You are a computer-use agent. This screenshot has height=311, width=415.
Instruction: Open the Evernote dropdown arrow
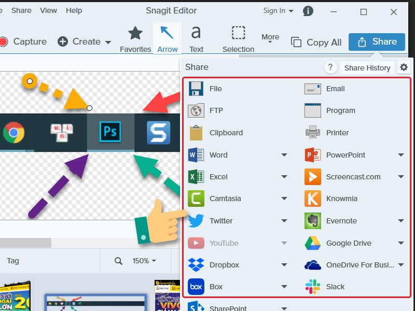coord(401,221)
